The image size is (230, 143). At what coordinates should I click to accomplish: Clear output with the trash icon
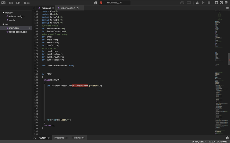point(227,138)
